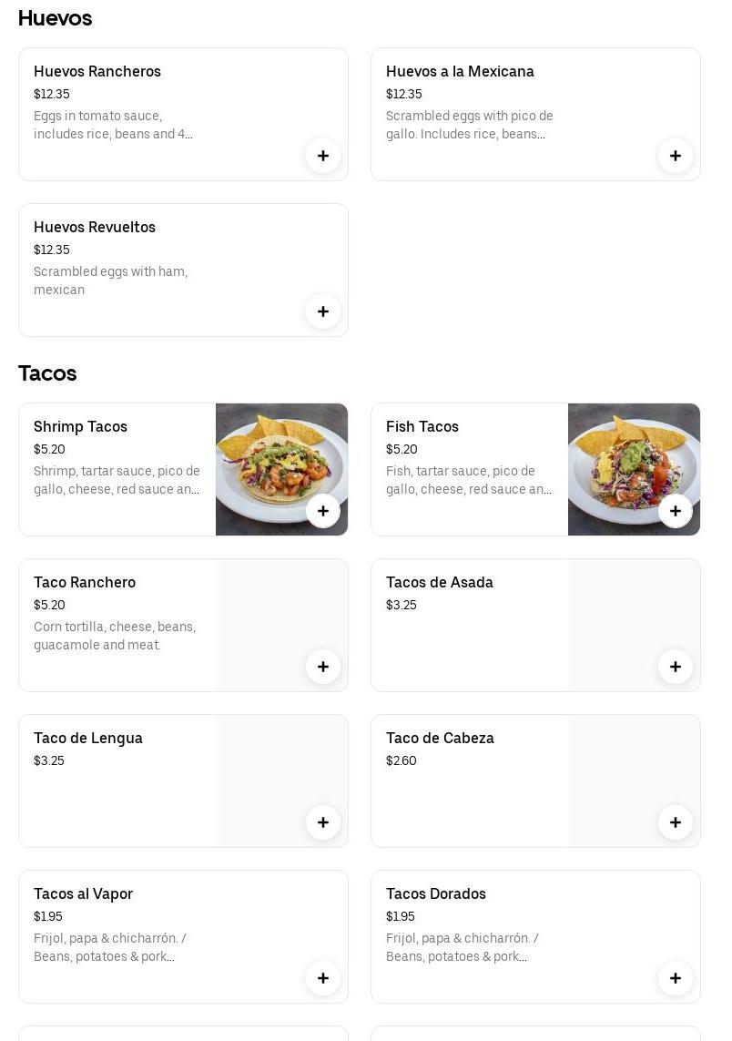
Task: Open Taco Ranchero item details
Action: pyautogui.click(x=85, y=583)
